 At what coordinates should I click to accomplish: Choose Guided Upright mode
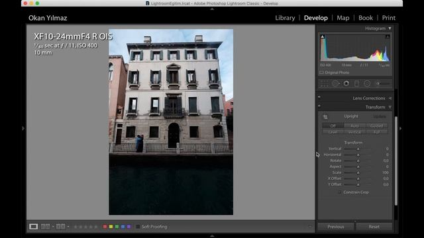(377, 126)
